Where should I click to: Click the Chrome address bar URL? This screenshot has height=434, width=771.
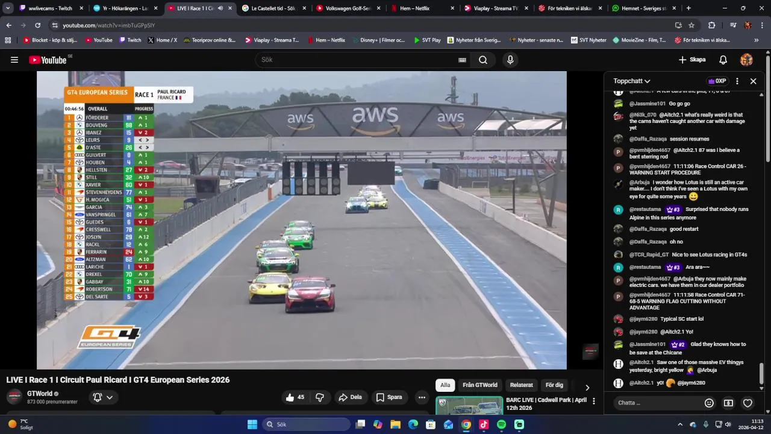(109, 25)
